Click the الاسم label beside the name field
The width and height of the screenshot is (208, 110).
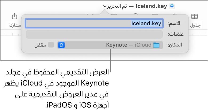click(x=174, y=24)
